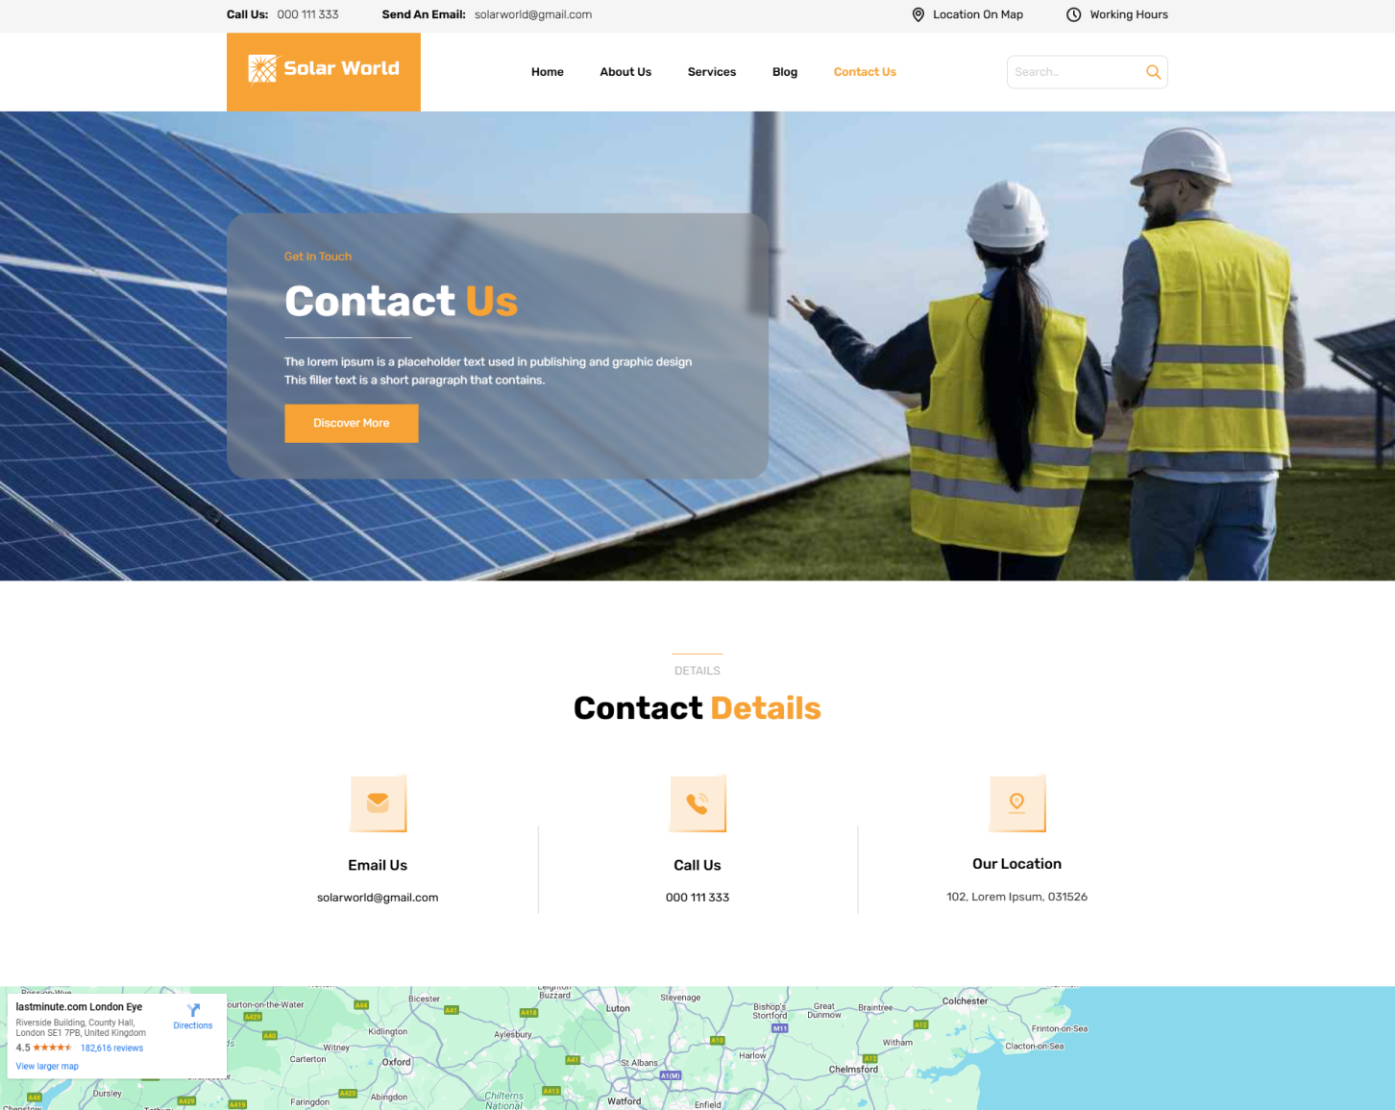
Task: Click the Location On Map link
Action: [x=978, y=14]
